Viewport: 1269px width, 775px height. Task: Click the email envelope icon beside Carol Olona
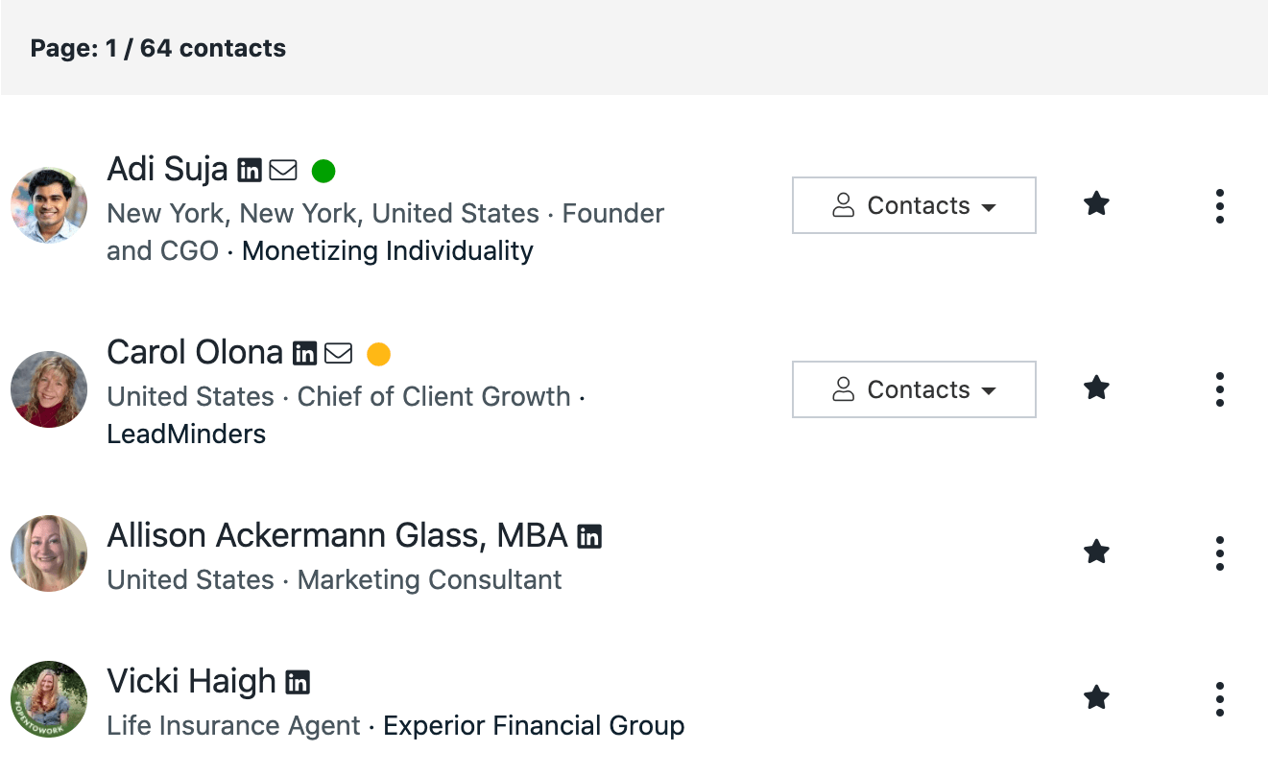[338, 354]
